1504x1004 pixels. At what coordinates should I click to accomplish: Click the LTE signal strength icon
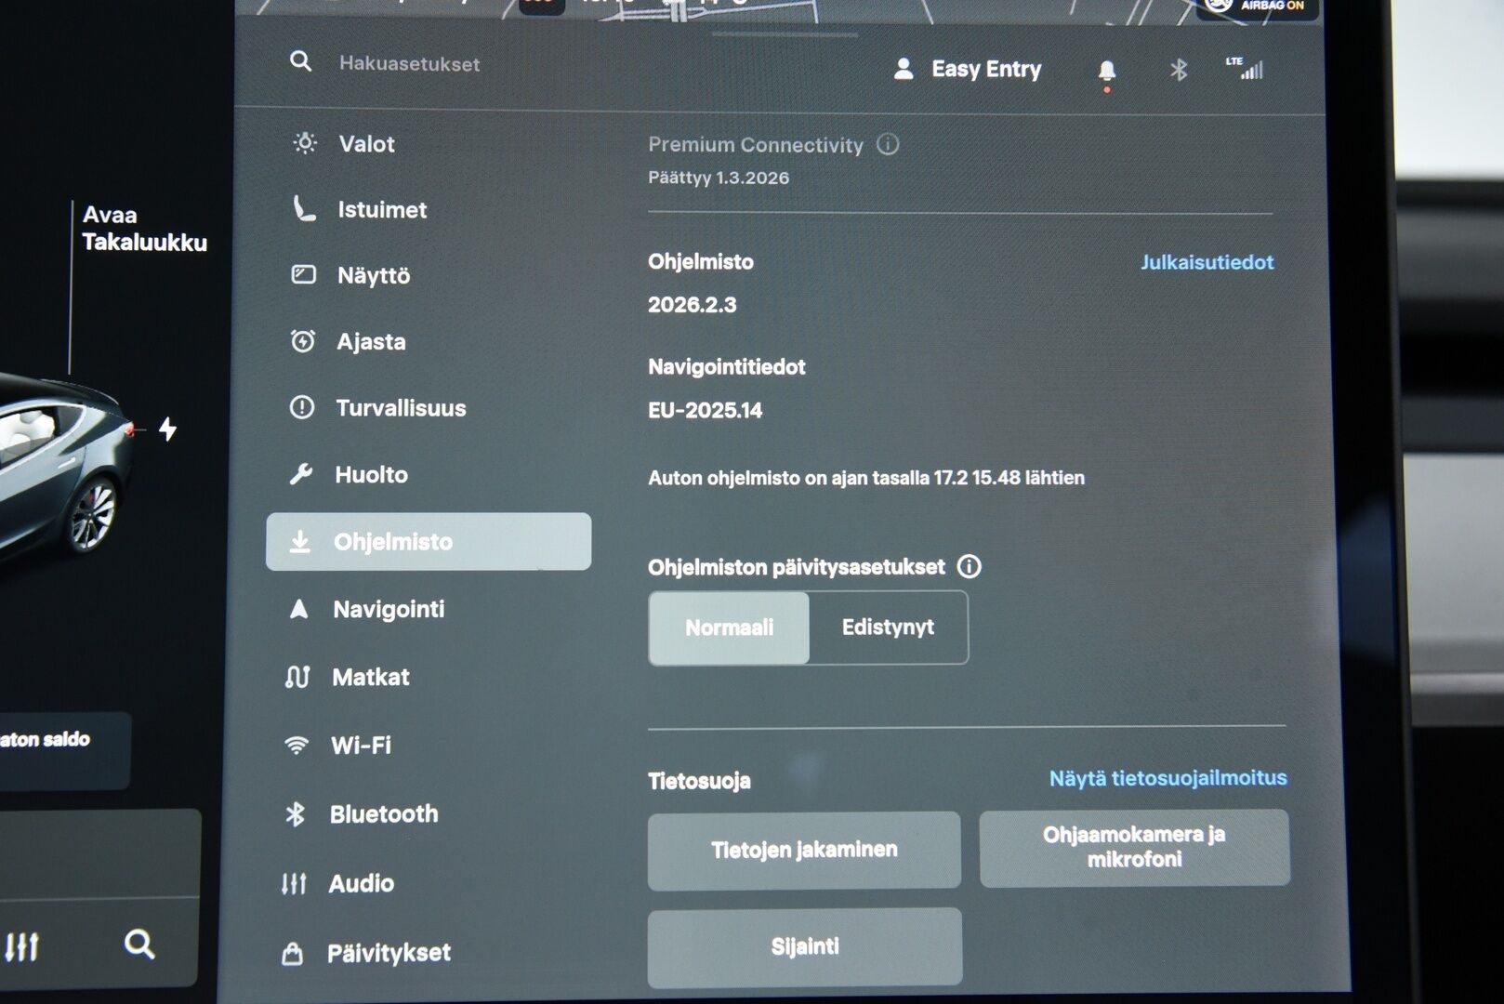[1246, 69]
